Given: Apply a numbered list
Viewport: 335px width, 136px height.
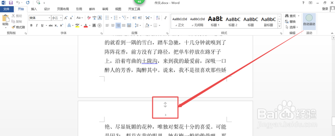Looking at the screenshot, I should pyautogui.click(x=116, y=18).
